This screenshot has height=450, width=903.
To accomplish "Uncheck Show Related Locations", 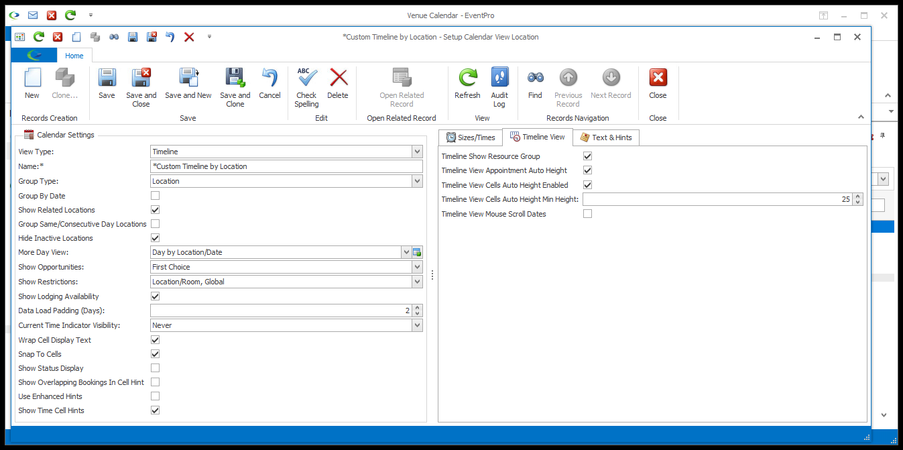I will point(155,210).
